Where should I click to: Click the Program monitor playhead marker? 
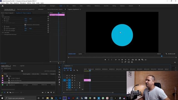coord(162,56)
